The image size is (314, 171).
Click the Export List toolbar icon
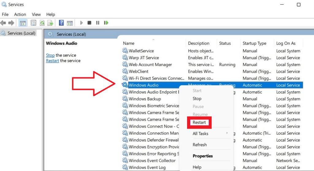(x=50, y=23)
